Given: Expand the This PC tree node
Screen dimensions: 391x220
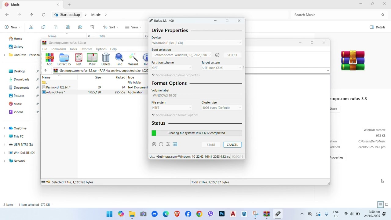Looking at the screenshot, I should click(x=4, y=136).
